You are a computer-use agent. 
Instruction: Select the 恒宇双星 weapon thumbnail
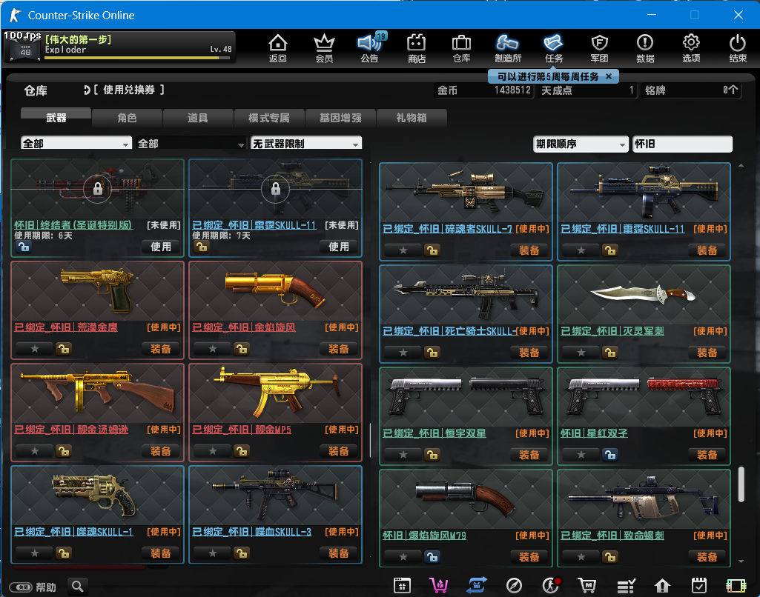[466, 397]
